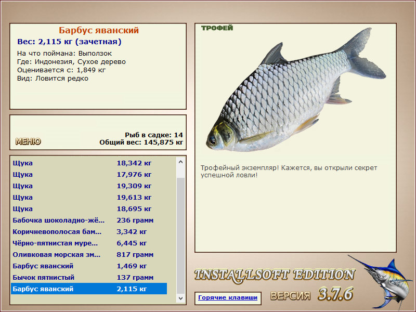The image size is (416, 312).
Task: Click the scrollbar down arrow in fish list
Action: tap(180, 298)
